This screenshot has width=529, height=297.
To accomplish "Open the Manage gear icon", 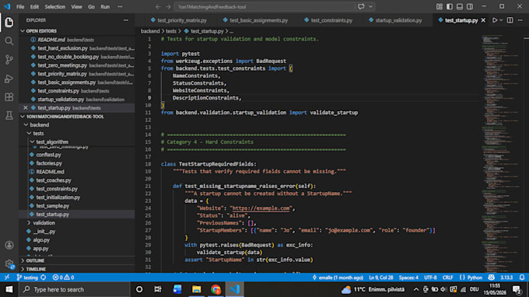I will click(x=9, y=264).
